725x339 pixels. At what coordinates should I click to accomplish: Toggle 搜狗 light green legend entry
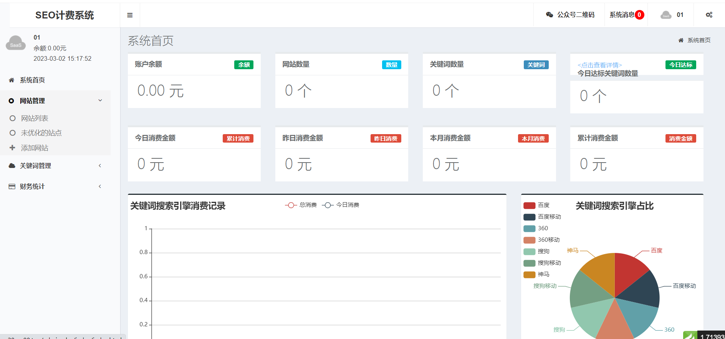(x=536, y=251)
